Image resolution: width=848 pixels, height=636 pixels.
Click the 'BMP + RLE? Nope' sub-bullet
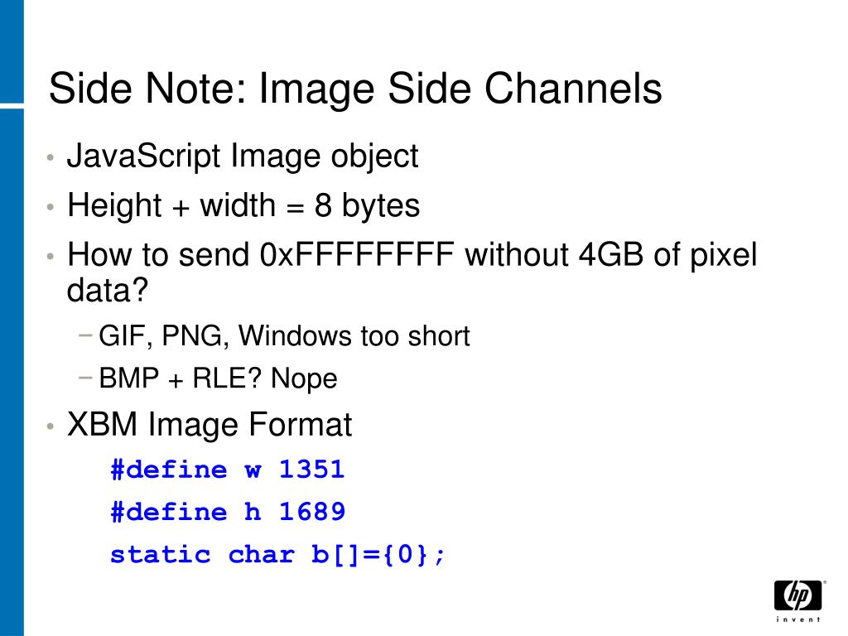pyautogui.click(x=218, y=378)
